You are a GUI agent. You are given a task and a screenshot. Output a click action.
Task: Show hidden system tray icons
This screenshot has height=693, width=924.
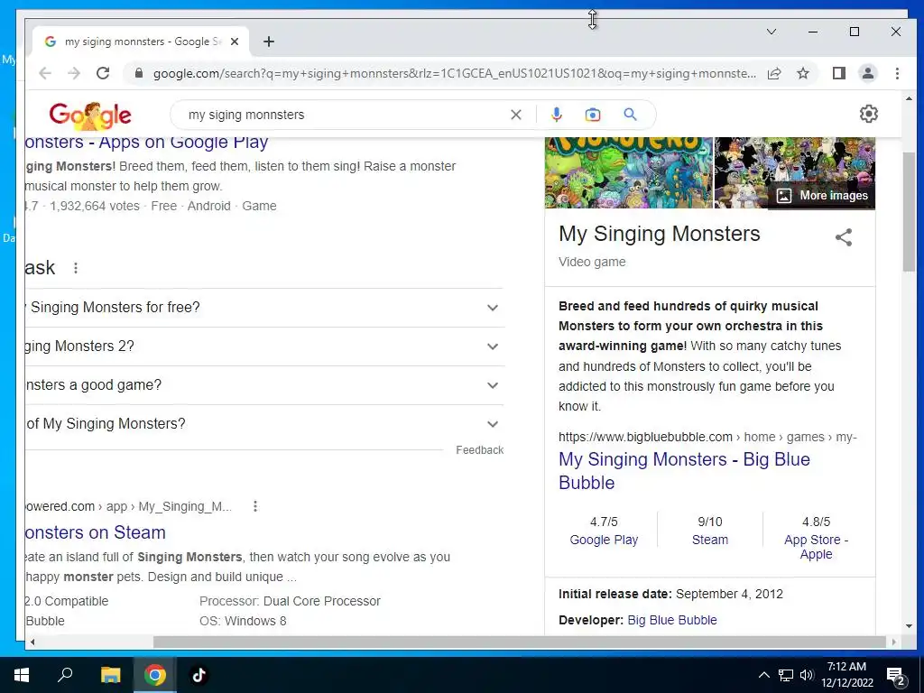pos(763,675)
